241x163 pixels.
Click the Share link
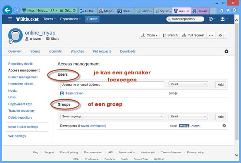click(53, 39)
